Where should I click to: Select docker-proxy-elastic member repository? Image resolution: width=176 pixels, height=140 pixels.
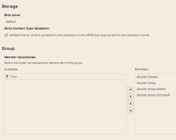point(151,89)
